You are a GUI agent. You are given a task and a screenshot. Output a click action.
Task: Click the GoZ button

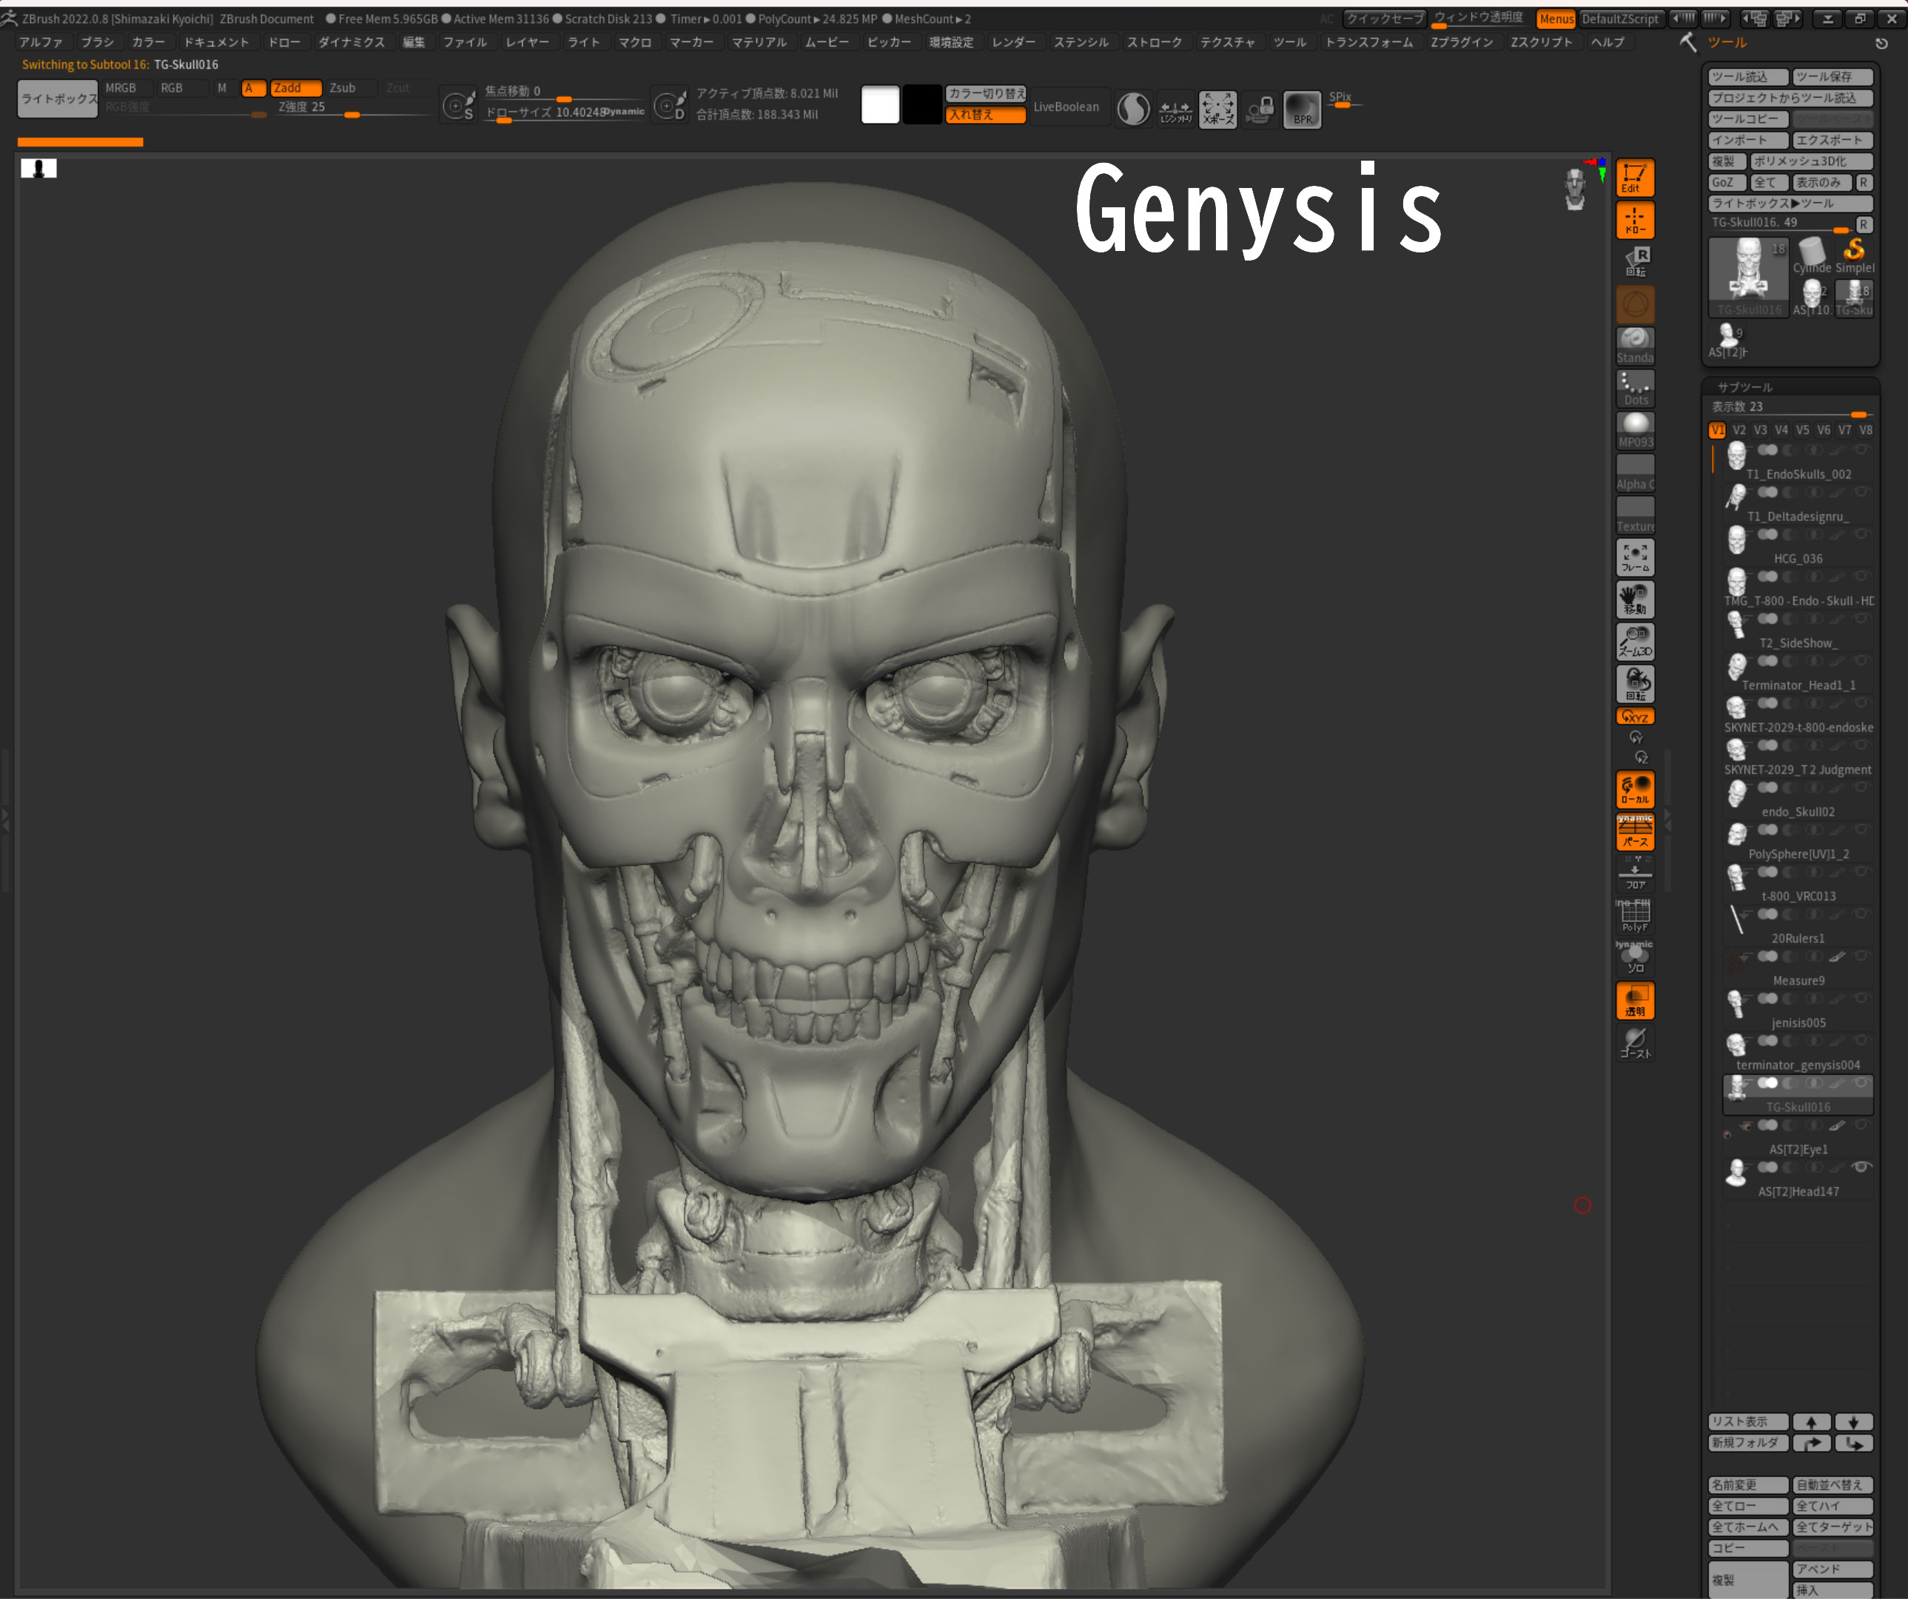tap(1727, 183)
